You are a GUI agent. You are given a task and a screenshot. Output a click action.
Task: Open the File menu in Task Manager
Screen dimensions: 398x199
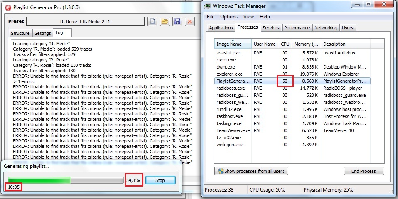[x=211, y=17]
